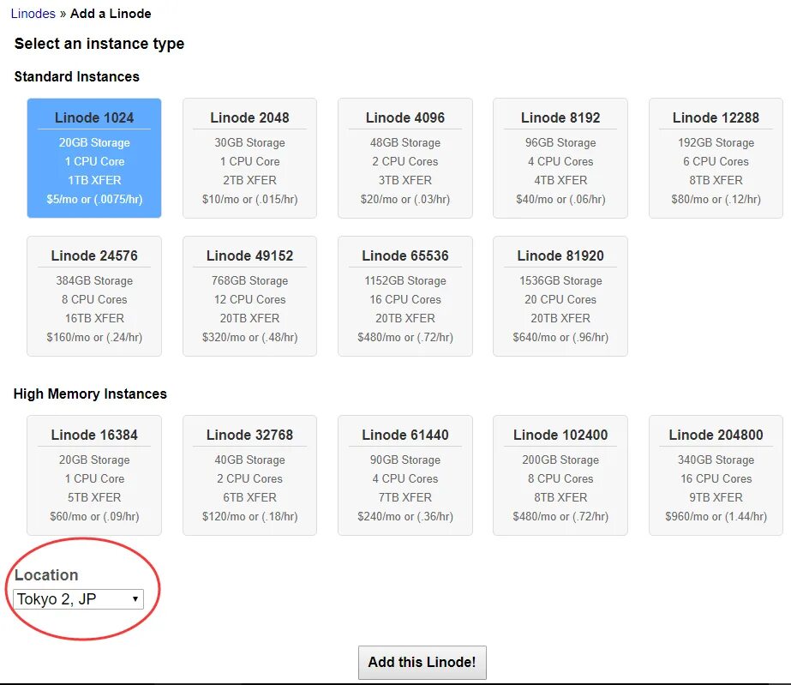791x685 pixels.
Task: Click the "200GB Storage" text
Action: pos(560,460)
